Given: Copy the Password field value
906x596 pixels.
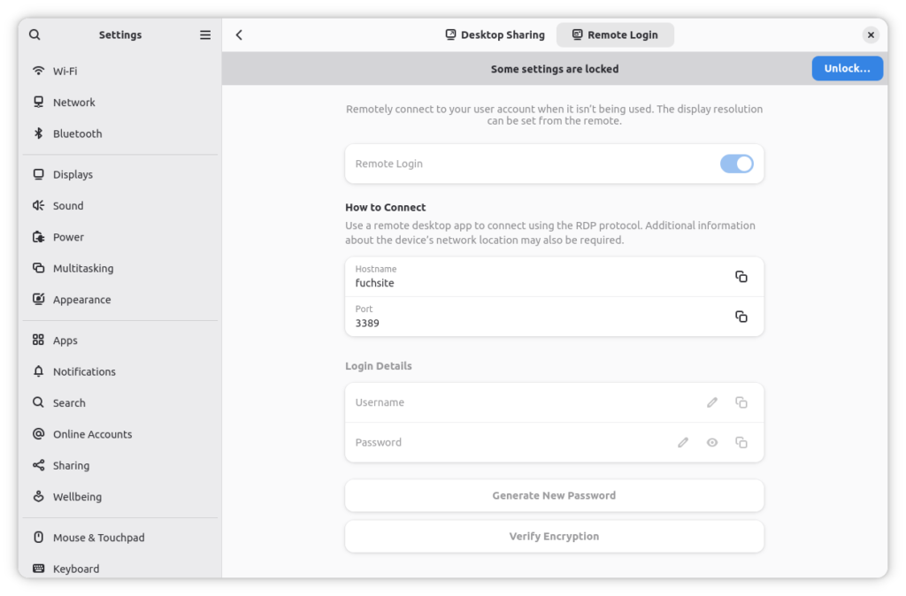Looking at the screenshot, I should tap(741, 442).
